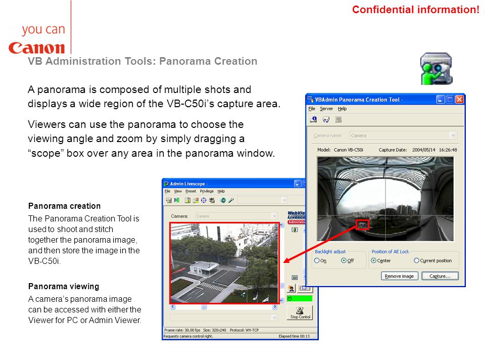This screenshot has width=485, height=364.
Task: Click 'Frame rate: 30.00 fps' in status bar
Action: click(x=182, y=330)
